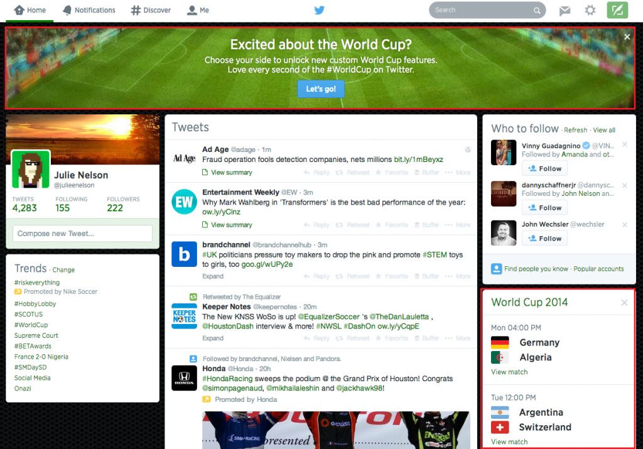Open Find people you know link
This screenshot has width=643, height=449.
536,269
